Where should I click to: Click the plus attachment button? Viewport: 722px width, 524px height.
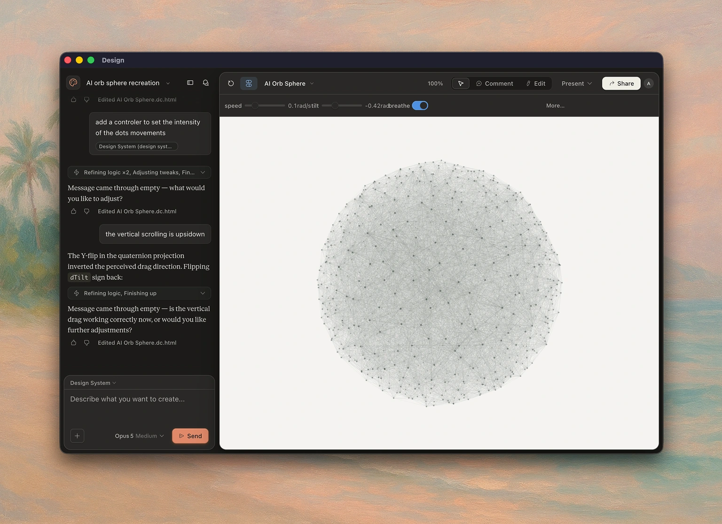78,436
